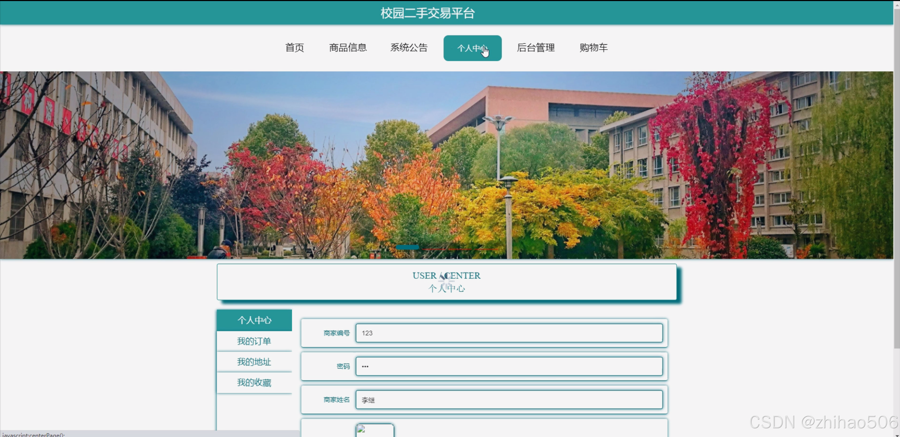This screenshot has height=437, width=900.
Task: Select the first teal carousel indicator
Action: [x=407, y=248]
